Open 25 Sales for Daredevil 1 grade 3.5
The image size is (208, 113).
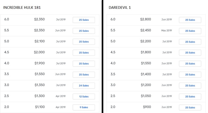[x=190, y=75]
